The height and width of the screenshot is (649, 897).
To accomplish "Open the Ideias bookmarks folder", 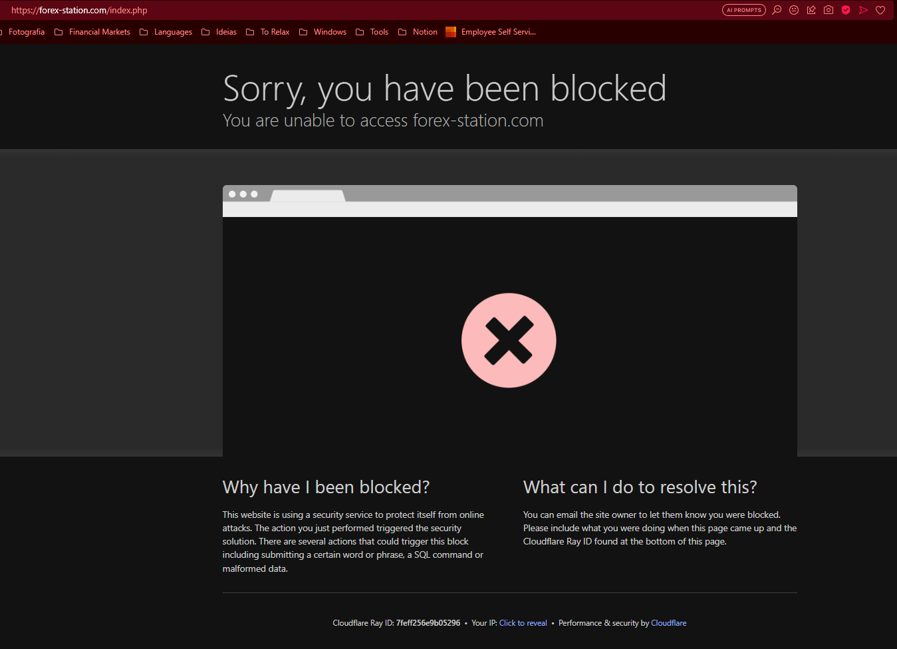I will 219,32.
